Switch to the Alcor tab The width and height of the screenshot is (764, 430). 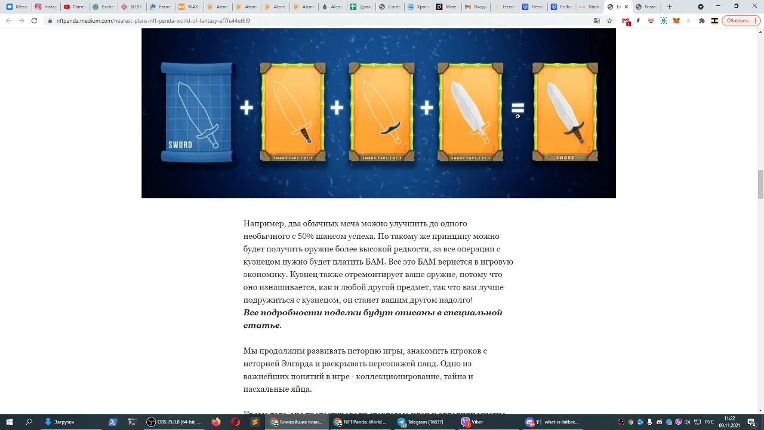pos(332,7)
